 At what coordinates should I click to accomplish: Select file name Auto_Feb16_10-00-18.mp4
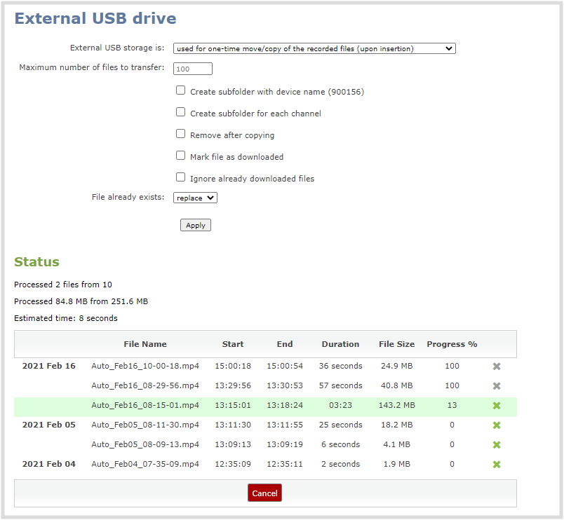145,366
